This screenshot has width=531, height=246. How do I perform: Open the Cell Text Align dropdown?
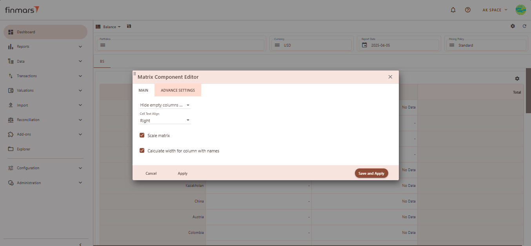click(165, 121)
